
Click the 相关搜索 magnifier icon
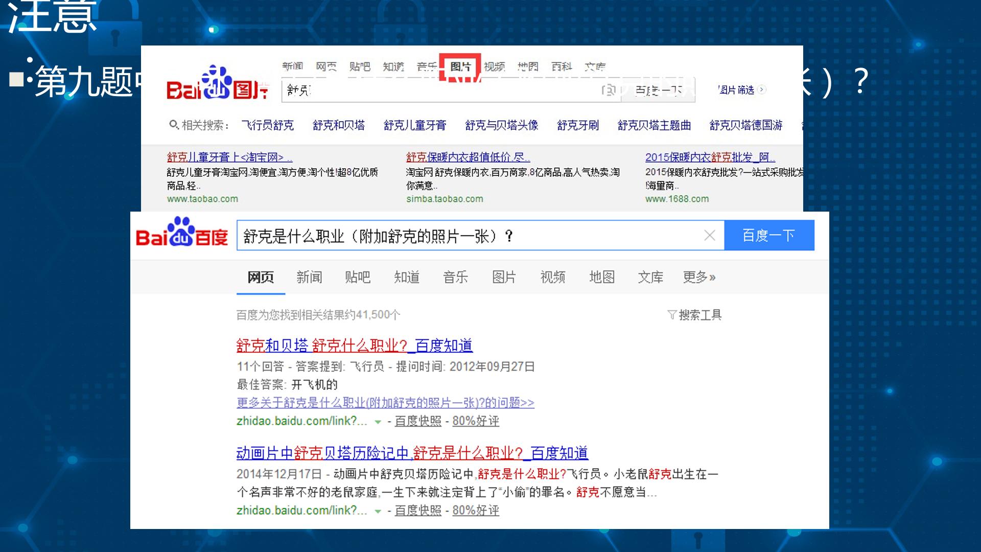[174, 124]
